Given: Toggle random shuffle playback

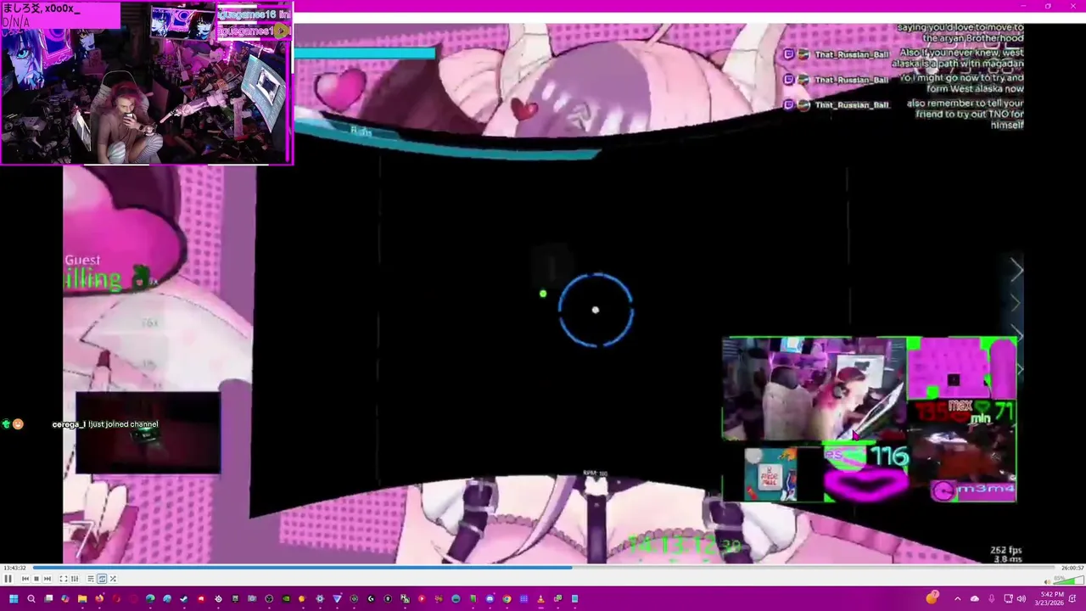Looking at the screenshot, I should click(113, 579).
